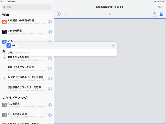Click the URL link icon in dragged card
This screenshot has width=166, height=124.
(9, 45)
